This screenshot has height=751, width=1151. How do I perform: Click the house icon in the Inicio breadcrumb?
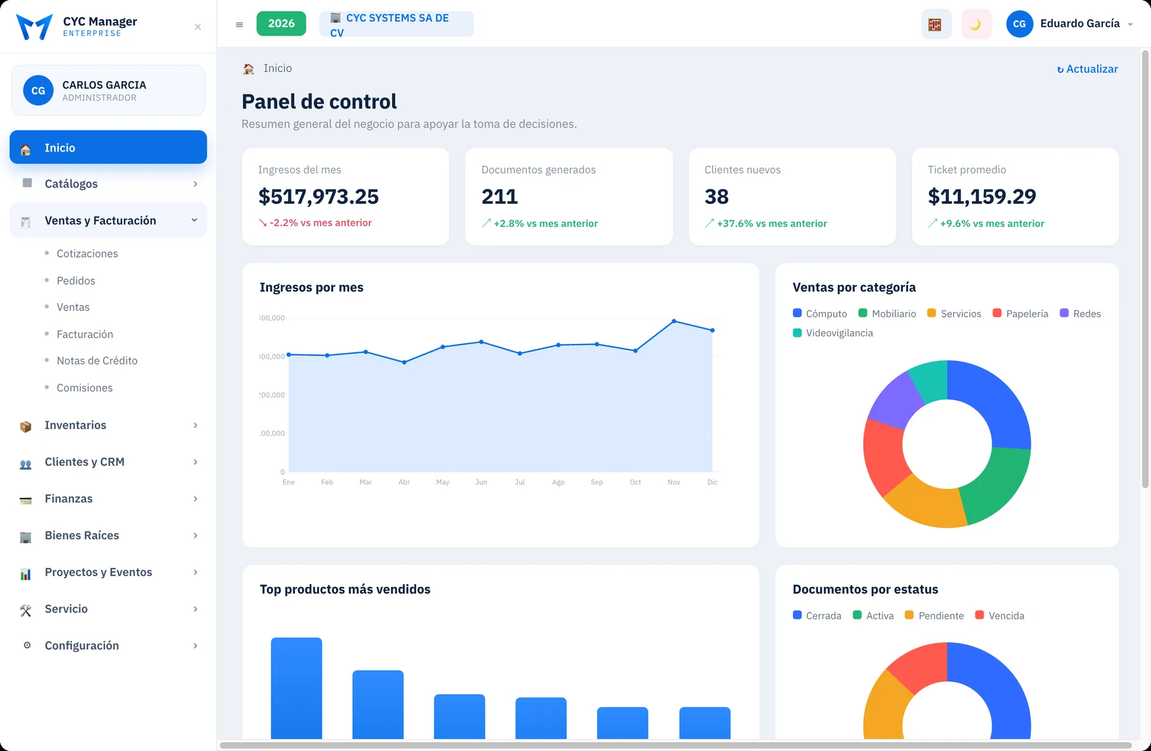[x=249, y=68]
